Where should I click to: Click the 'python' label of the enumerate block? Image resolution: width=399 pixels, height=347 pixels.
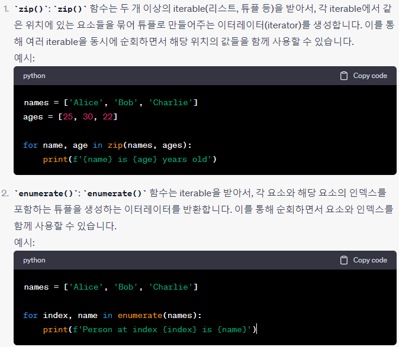click(34, 260)
